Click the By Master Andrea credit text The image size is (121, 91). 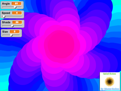(x=110, y=89)
